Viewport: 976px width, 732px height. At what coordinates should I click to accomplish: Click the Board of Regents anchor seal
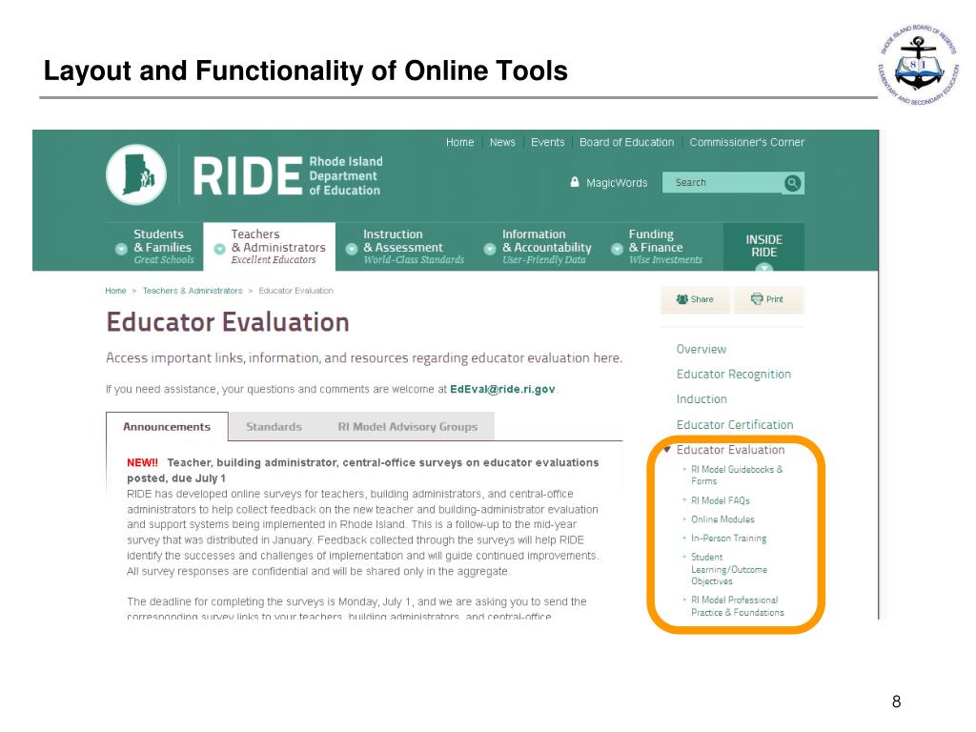[920, 65]
